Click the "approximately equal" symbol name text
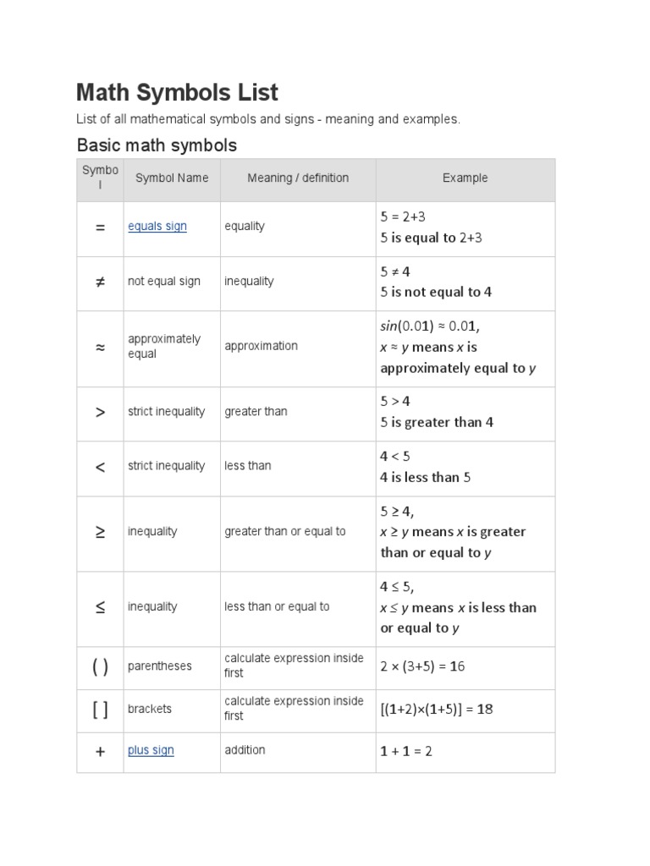650x866 pixels. 164,346
